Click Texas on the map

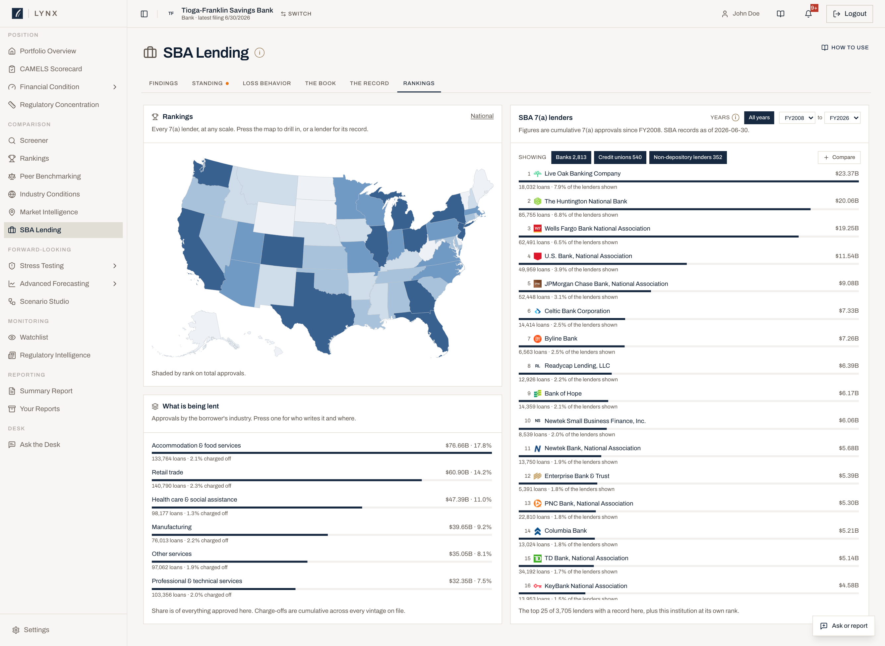[x=321, y=309]
